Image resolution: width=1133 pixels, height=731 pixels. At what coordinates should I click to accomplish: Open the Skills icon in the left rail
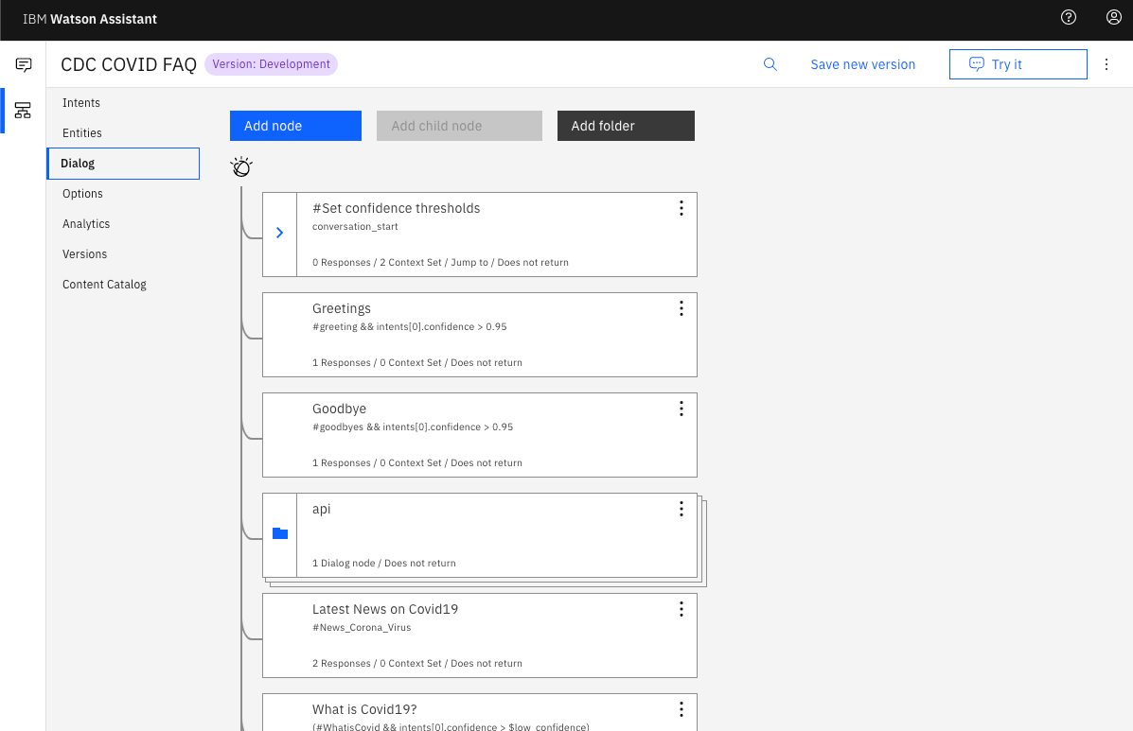coord(23,111)
